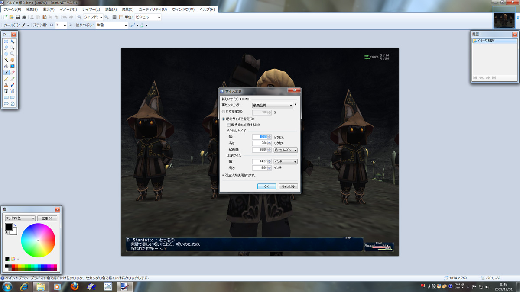Open the Primary color selector dropdown
Viewport: 520px width, 292px height.
tap(20, 218)
